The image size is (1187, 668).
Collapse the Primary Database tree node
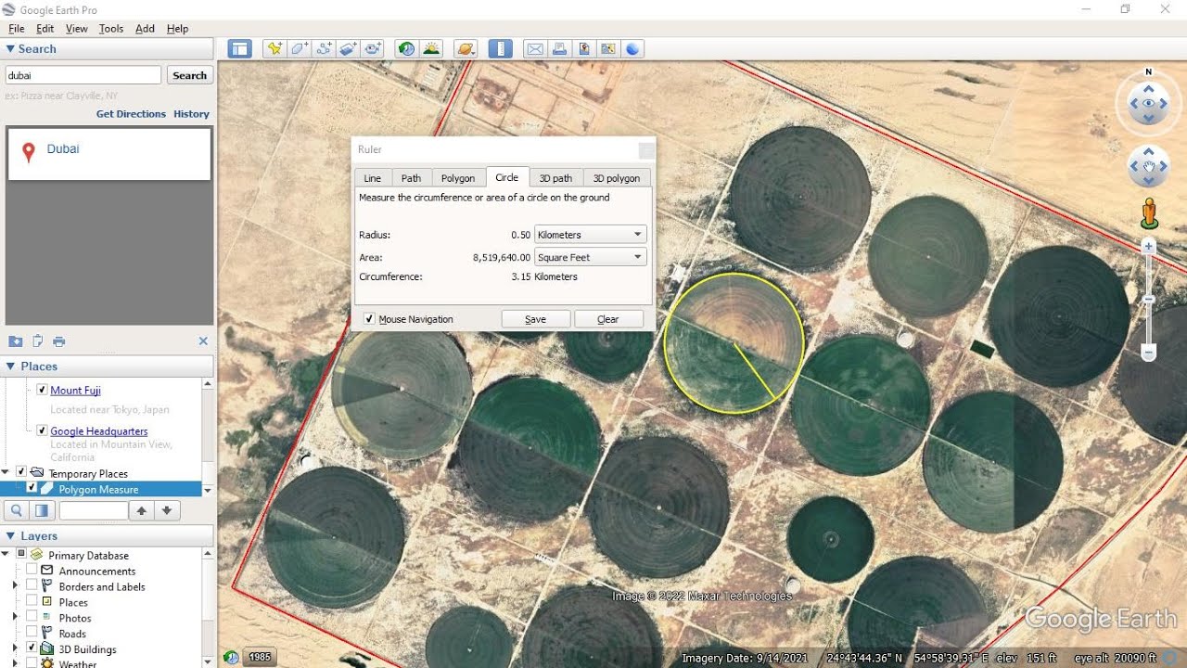[x=6, y=555]
